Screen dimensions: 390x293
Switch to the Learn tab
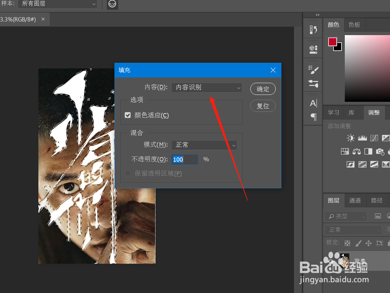pos(333,113)
